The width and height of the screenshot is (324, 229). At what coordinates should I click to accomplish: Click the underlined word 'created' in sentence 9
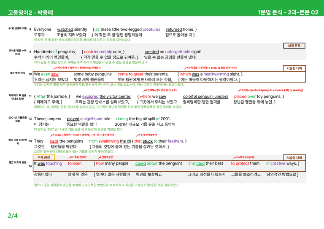[152, 51]
